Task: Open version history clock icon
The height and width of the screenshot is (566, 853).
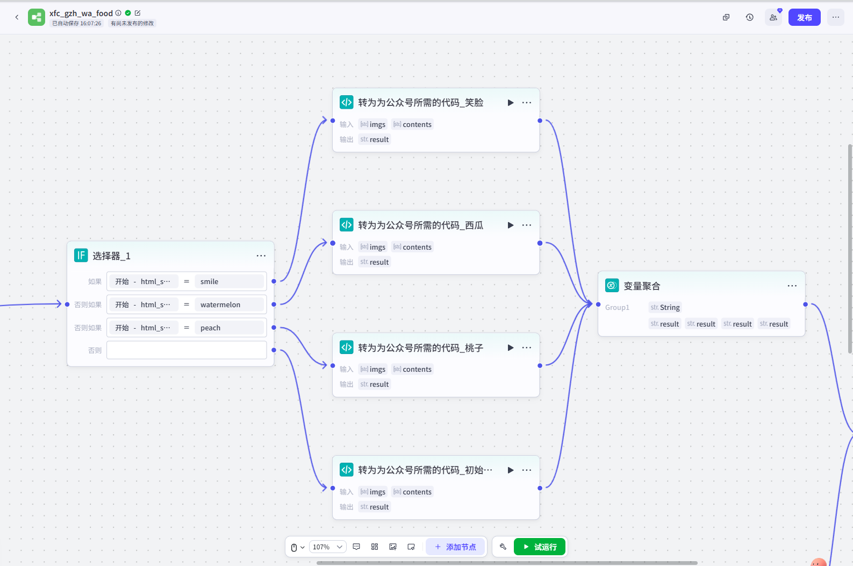Action: point(750,17)
